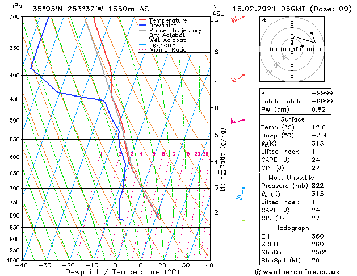
Task: Click the Hodograph section heading
Action: point(292,228)
